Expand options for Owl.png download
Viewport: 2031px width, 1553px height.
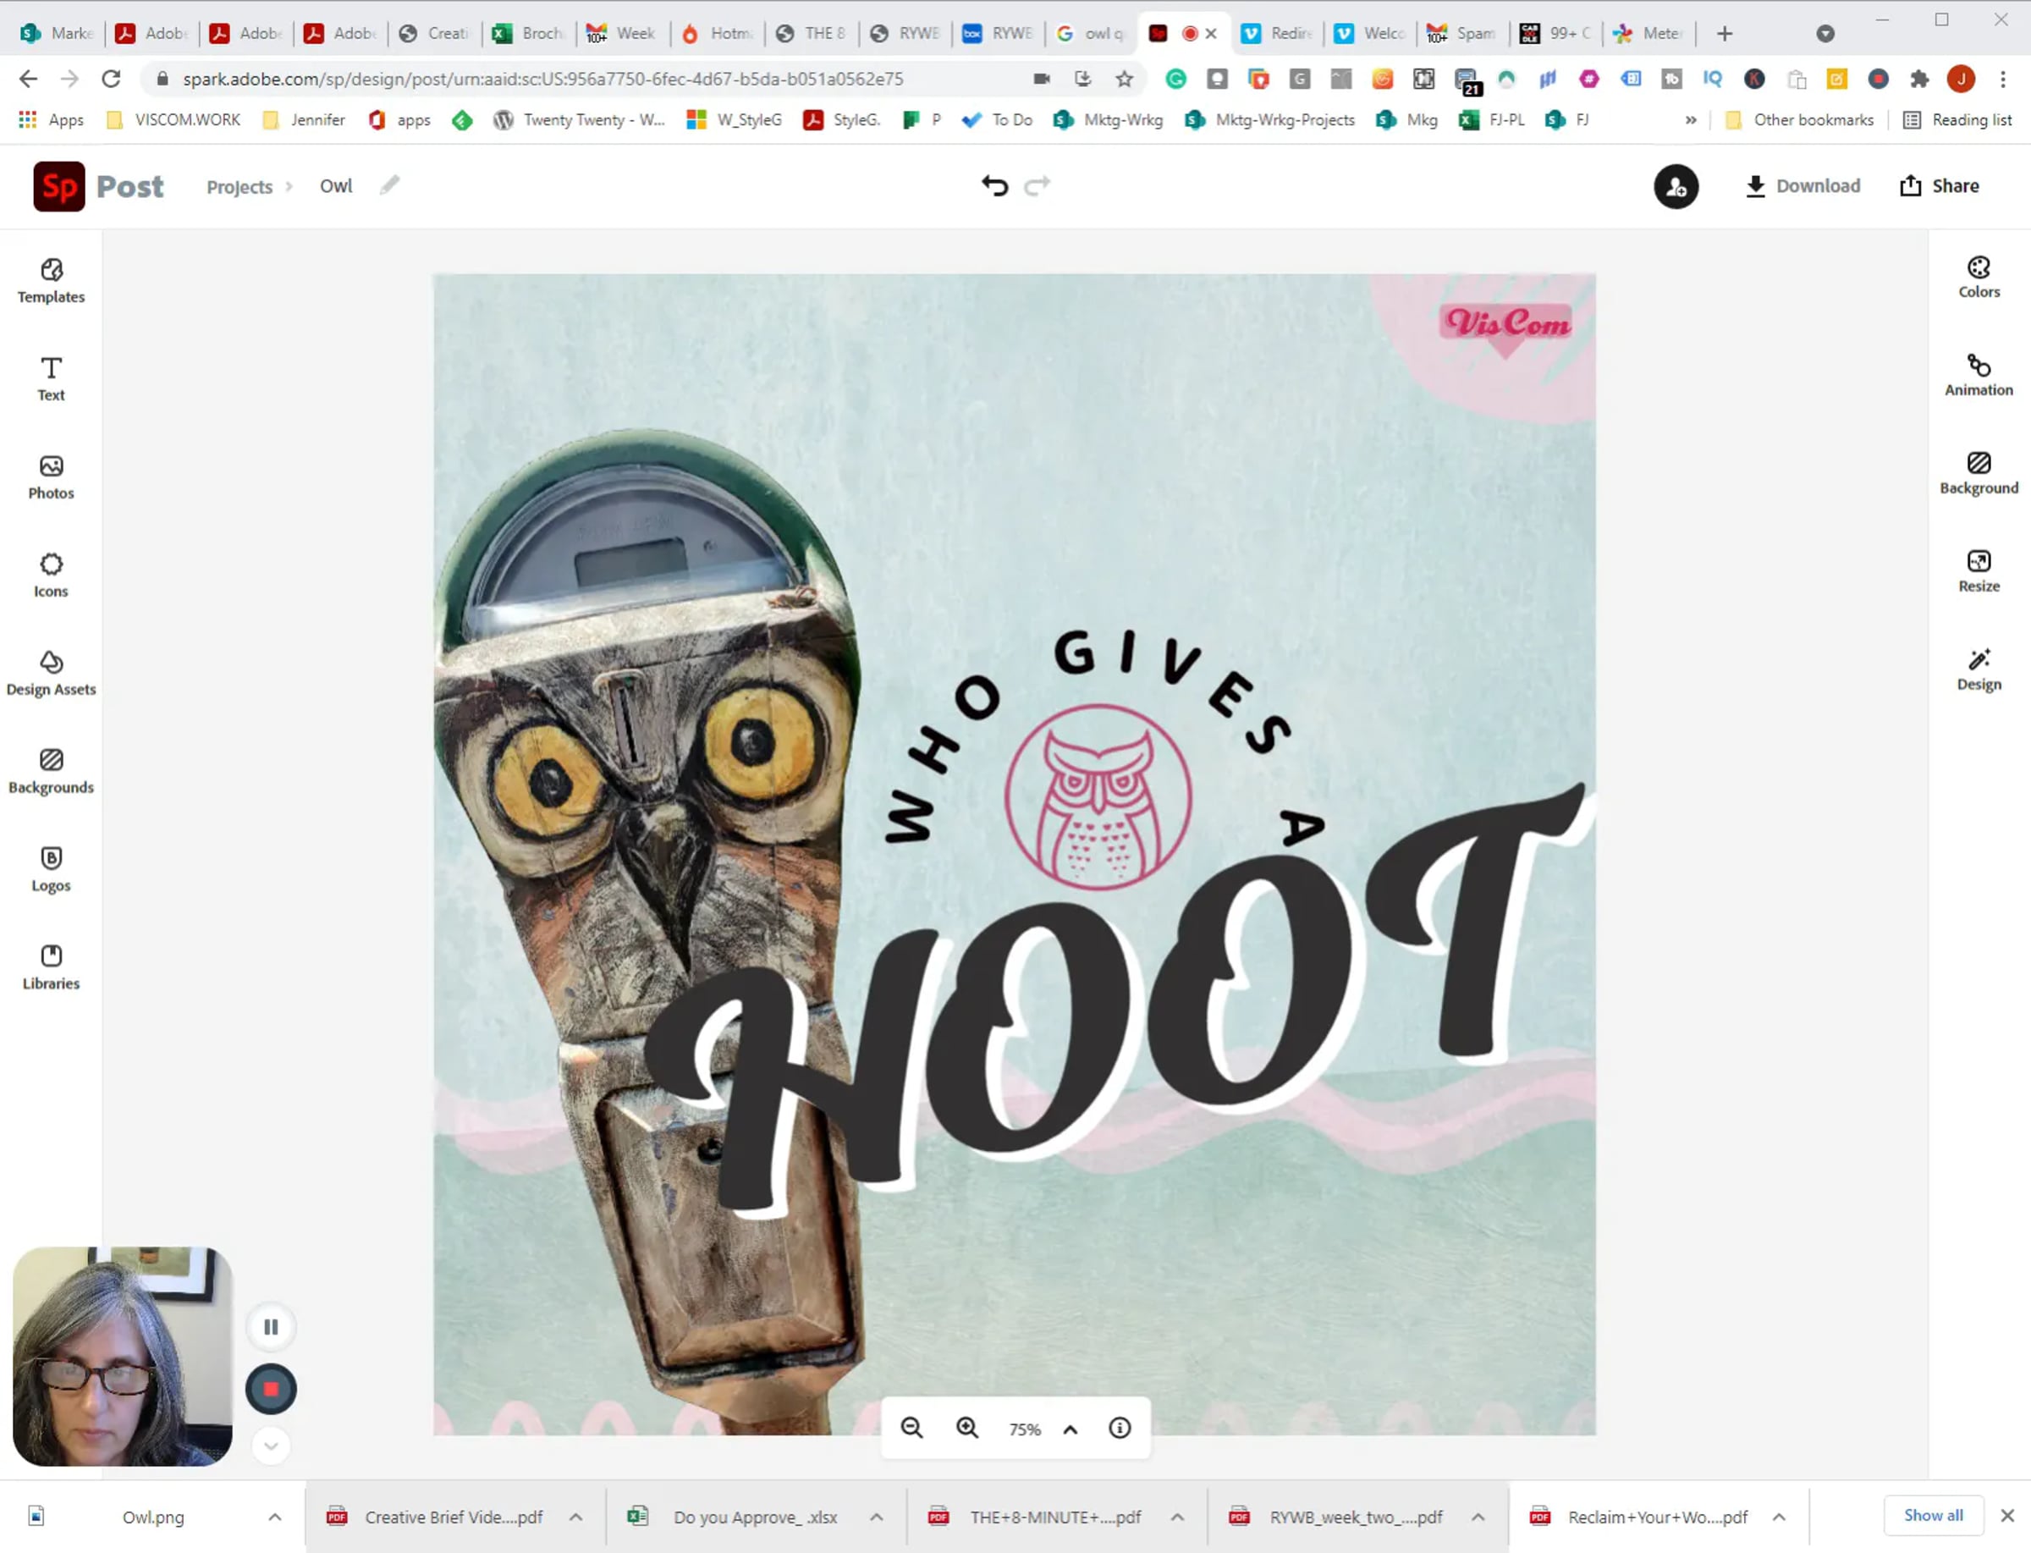point(274,1517)
